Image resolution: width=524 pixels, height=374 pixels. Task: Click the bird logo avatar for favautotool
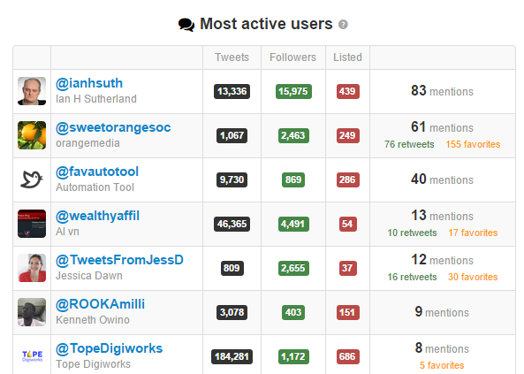pos(32,179)
